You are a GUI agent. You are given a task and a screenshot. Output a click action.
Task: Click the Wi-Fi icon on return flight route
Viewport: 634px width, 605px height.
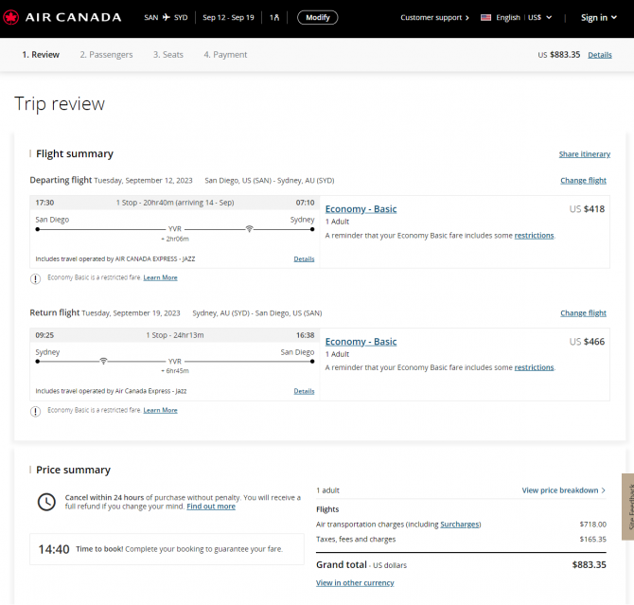(x=103, y=361)
